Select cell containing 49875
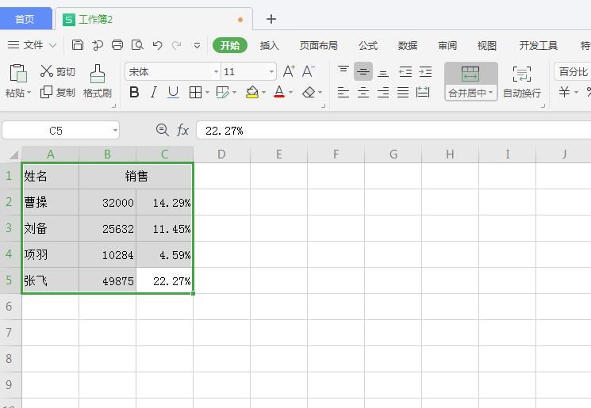 pyautogui.click(x=107, y=280)
